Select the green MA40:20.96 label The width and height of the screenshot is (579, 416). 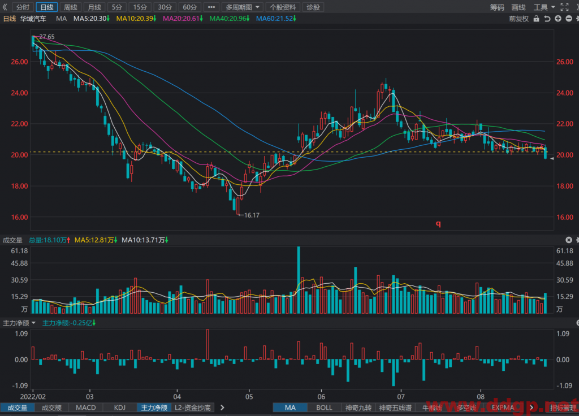230,19
